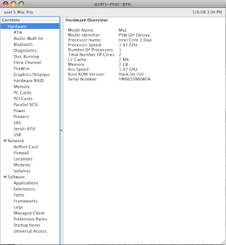This screenshot has width=226, height=245.
Task: Select Managed Client item
Action: click(29, 213)
